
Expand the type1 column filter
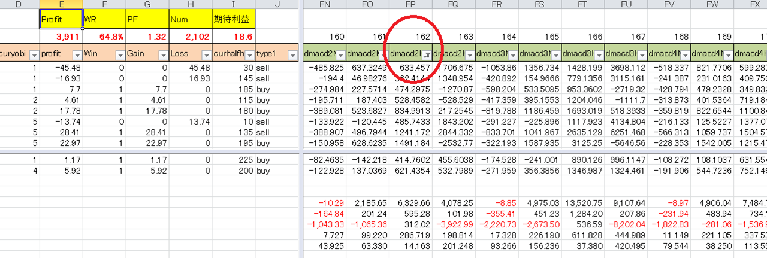pos(292,55)
